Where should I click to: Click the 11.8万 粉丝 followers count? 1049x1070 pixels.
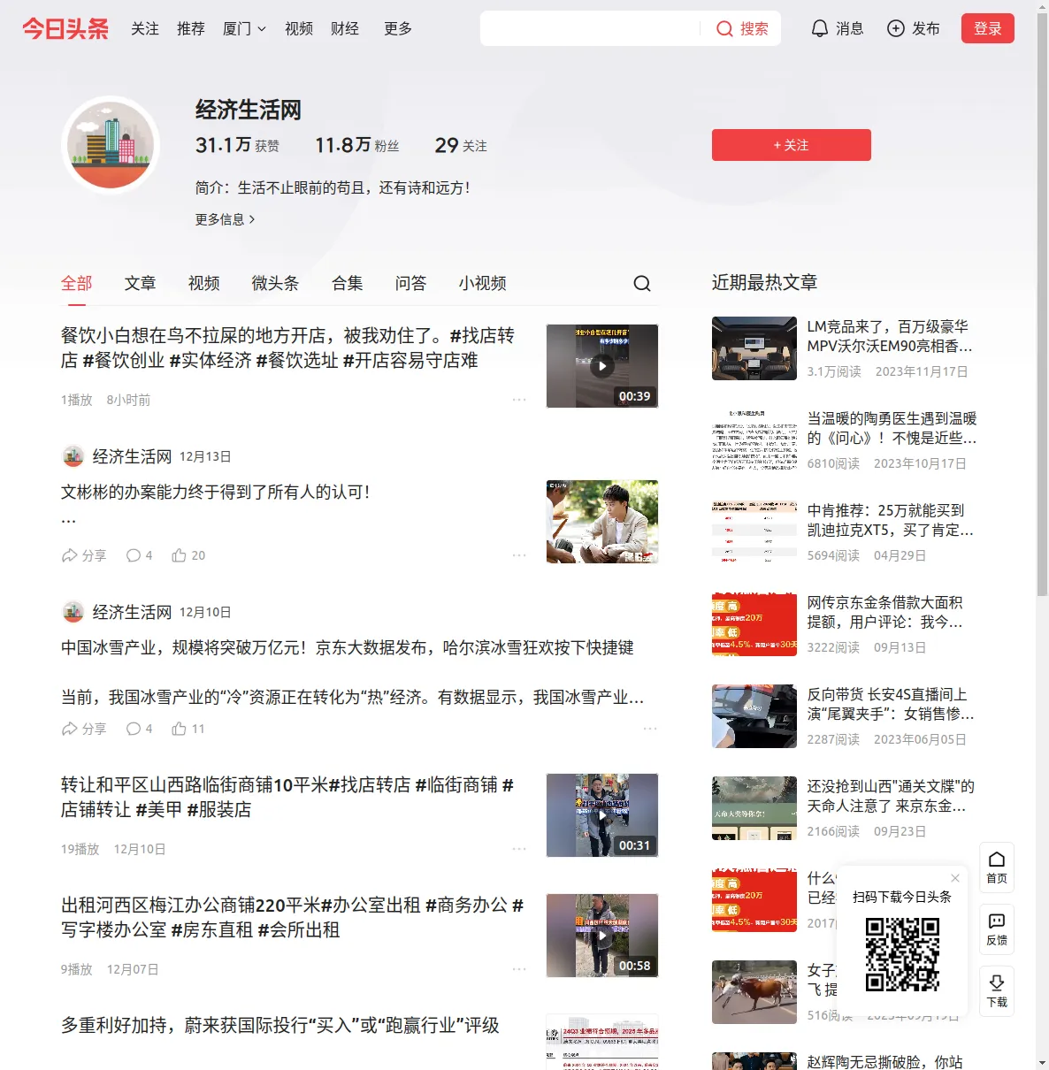click(357, 145)
